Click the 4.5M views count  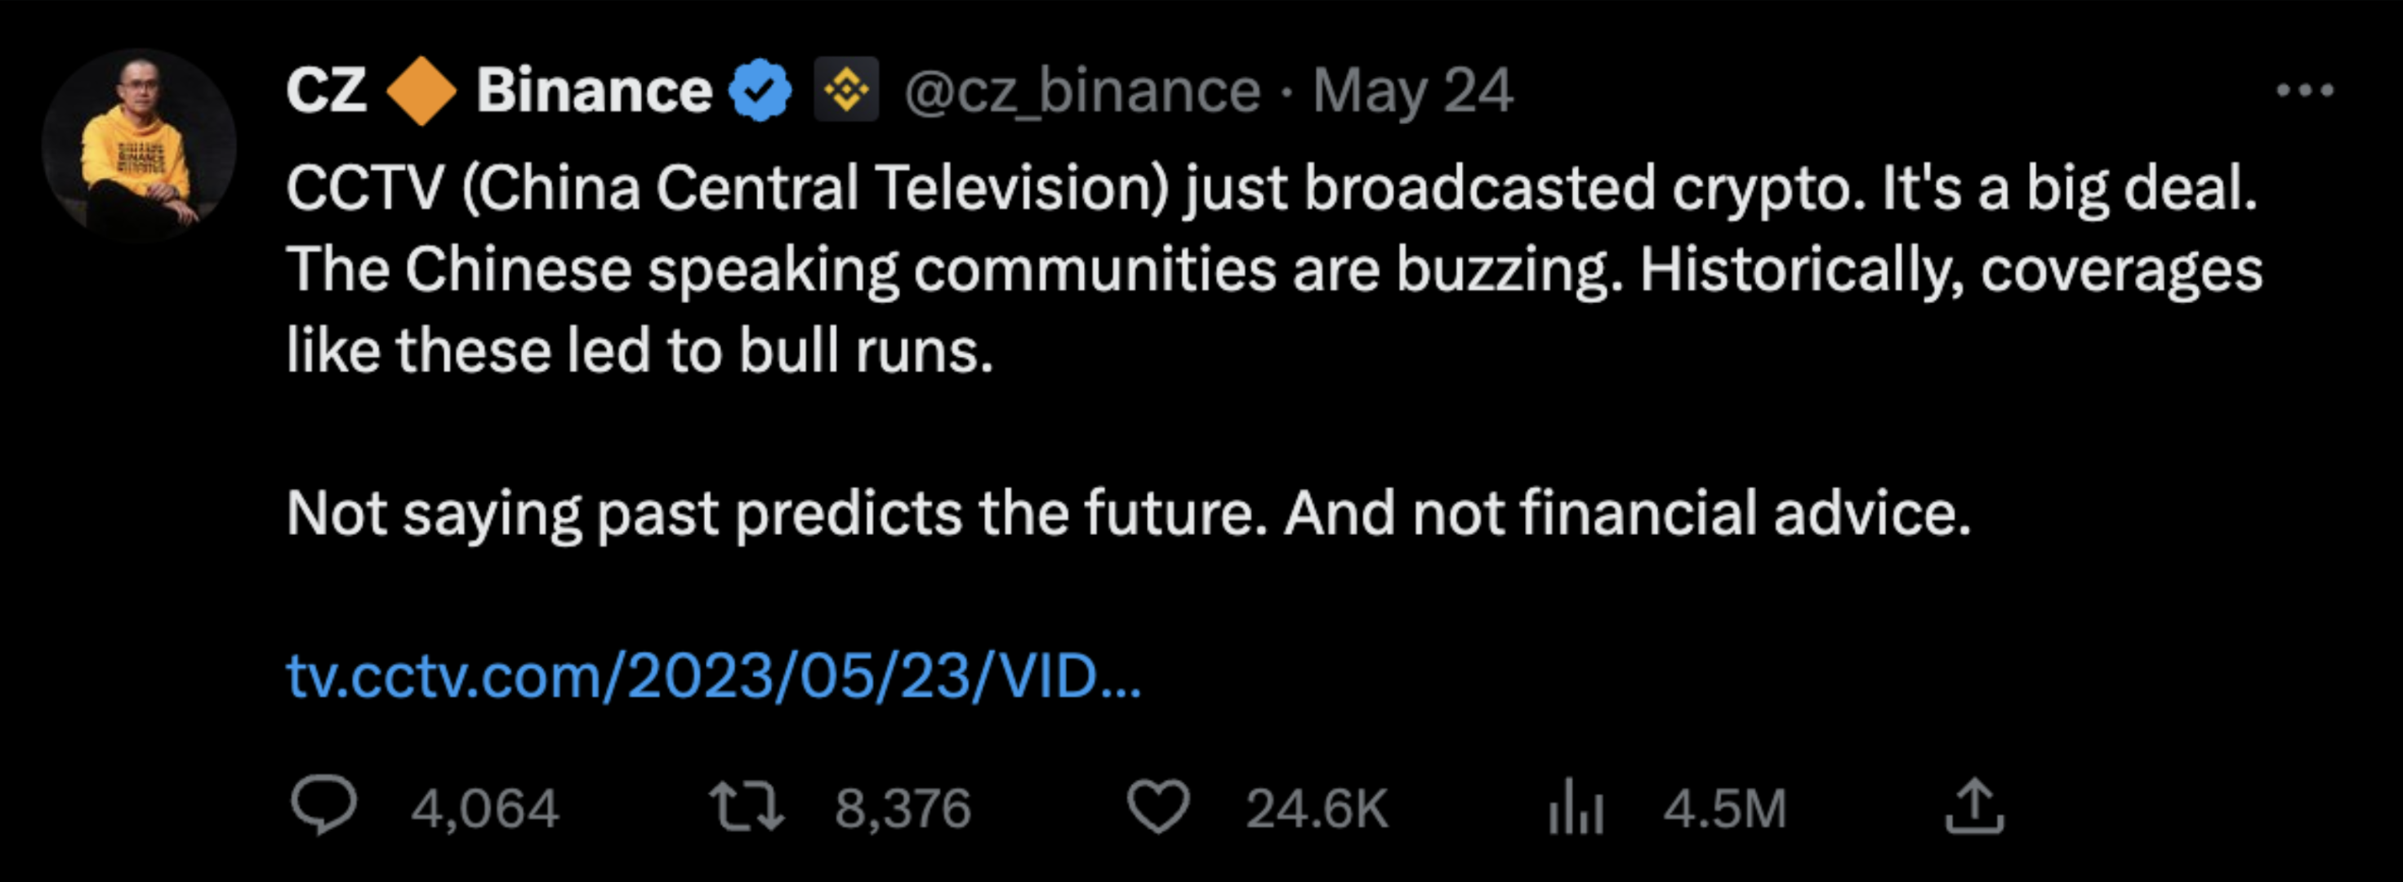coord(1724,808)
